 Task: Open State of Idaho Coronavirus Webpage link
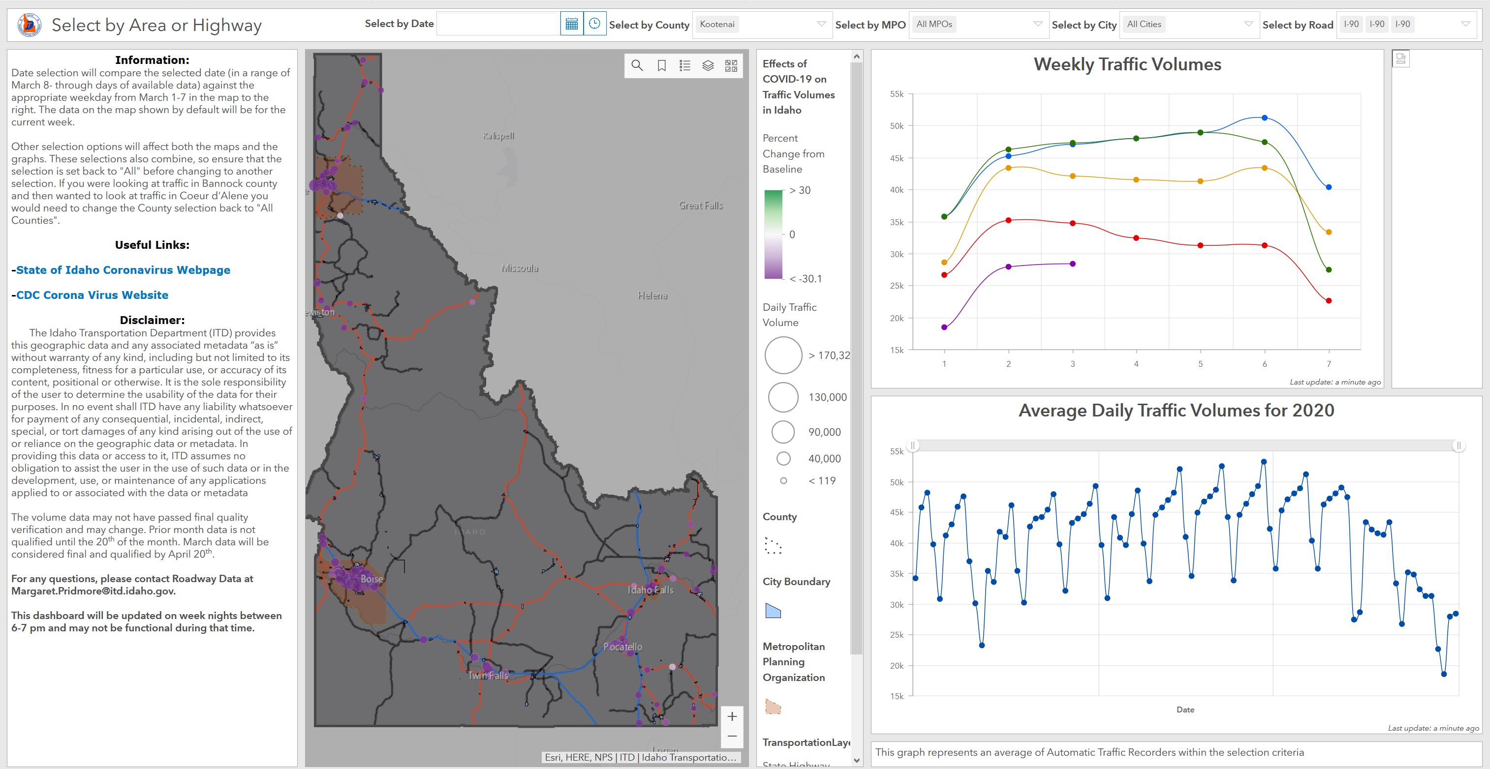[x=123, y=270]
